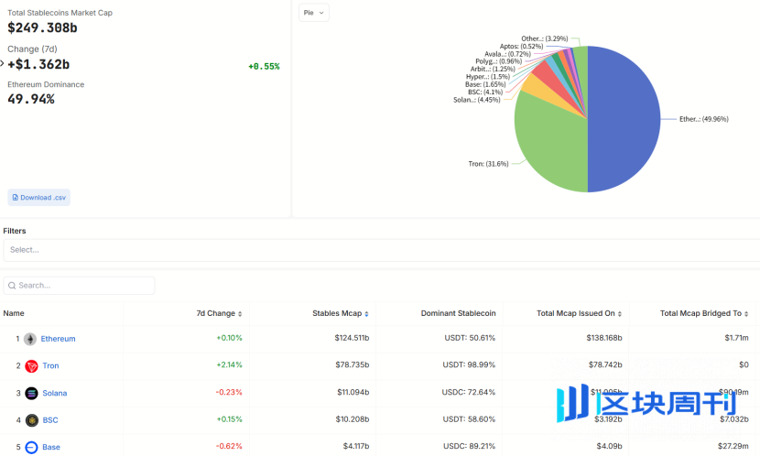This screenshot has height=456, width=760.
Task: Click Base's $27.29m bridged-to cell
Action: click(x=733, y=446)
